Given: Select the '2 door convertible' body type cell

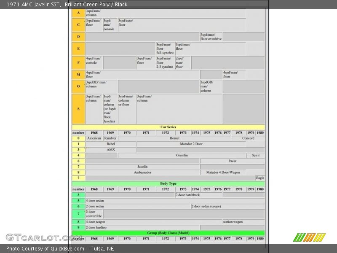Looking at the screenshot, I should coord(94,214).
